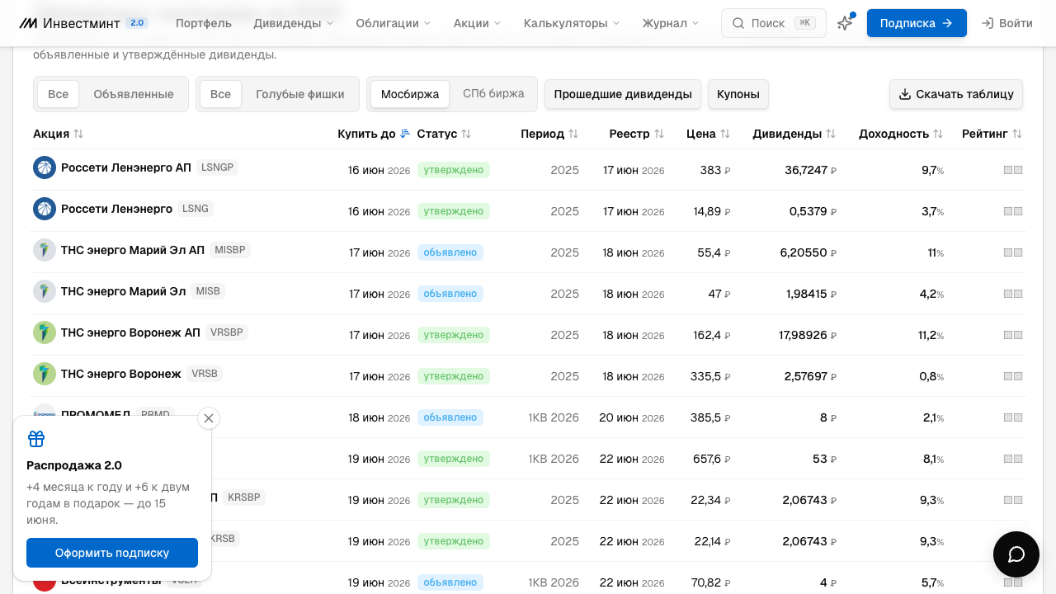1056x594 pixels.
Task: Filter by Объявленные dividends
Action: click(x=134, y=94)
